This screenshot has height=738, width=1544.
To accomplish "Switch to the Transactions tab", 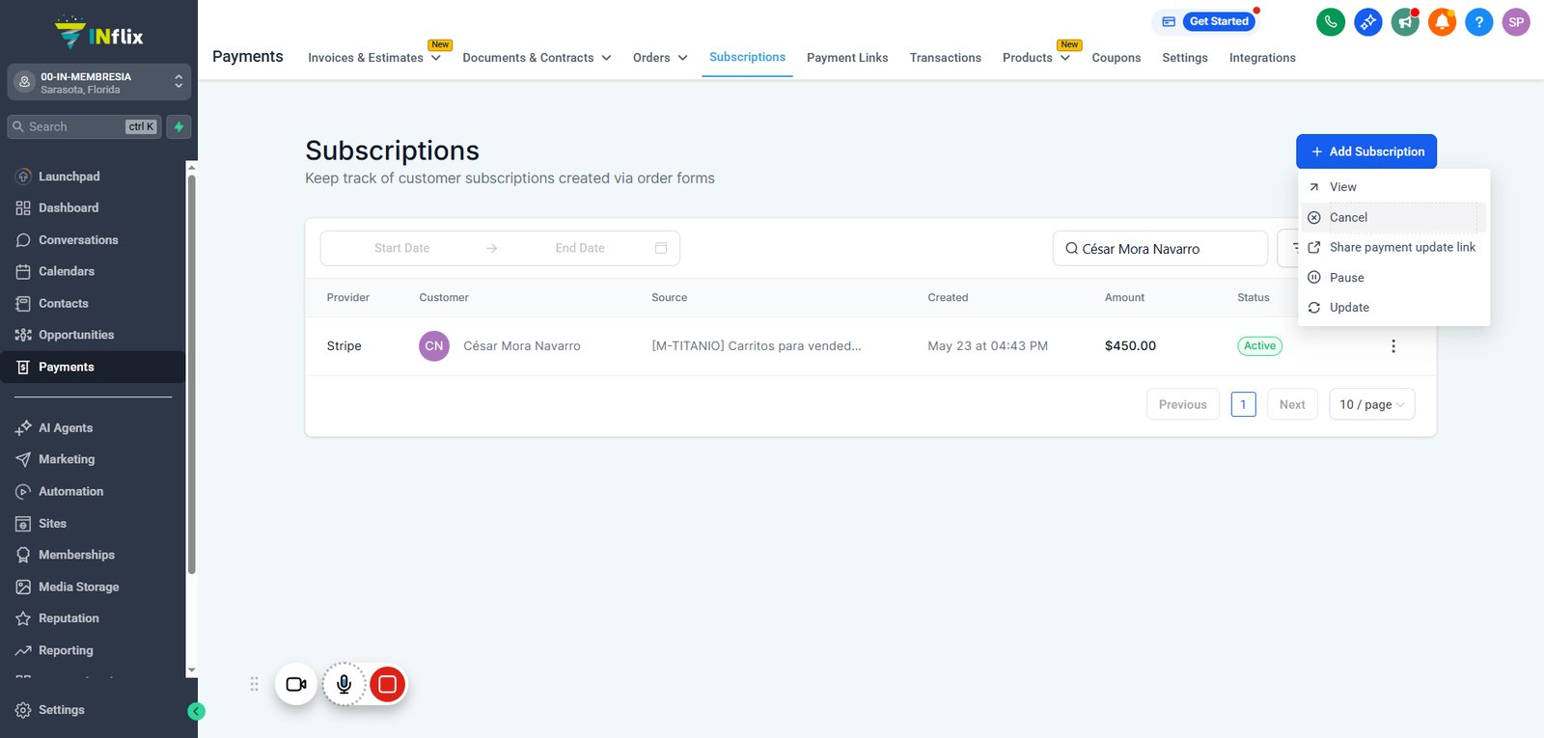I will pyautogui.click(x=945, y=58).
